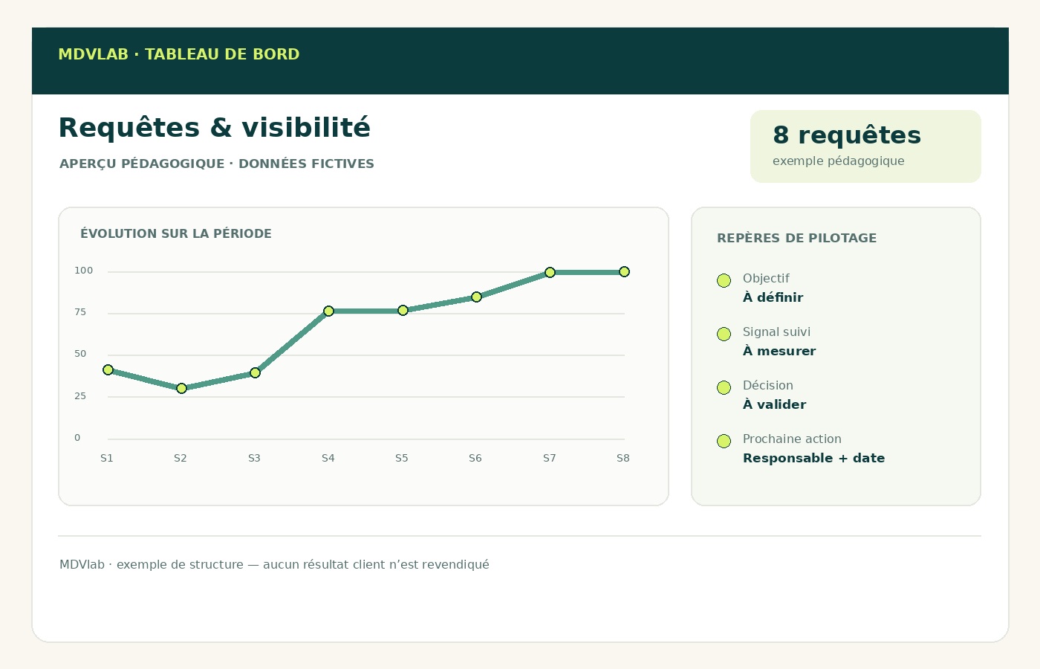Click the "Requêtes & visibilité" title

[x=214, y=128]
